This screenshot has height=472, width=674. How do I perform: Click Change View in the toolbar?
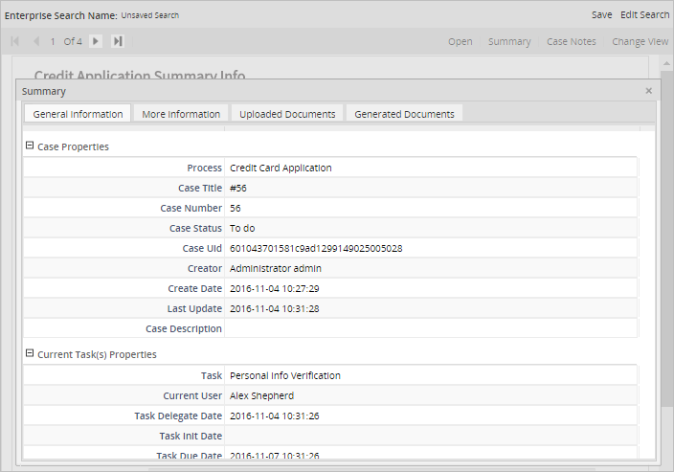pos(640,42)
